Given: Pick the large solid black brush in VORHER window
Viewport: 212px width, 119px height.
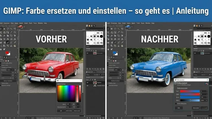Looking at the screenshot, I should [x=101, y=36].
